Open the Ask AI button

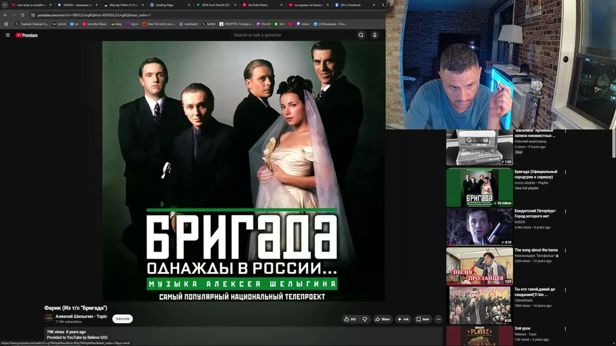(403, 319)
